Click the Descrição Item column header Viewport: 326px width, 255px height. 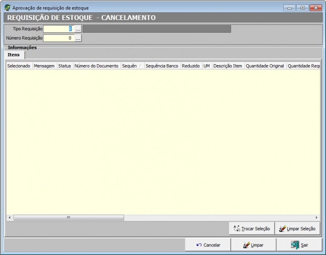tap(228, 66)
